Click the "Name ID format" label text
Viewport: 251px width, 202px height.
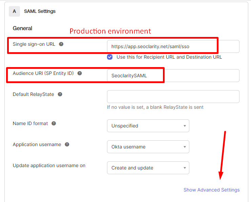coord(30,123)
